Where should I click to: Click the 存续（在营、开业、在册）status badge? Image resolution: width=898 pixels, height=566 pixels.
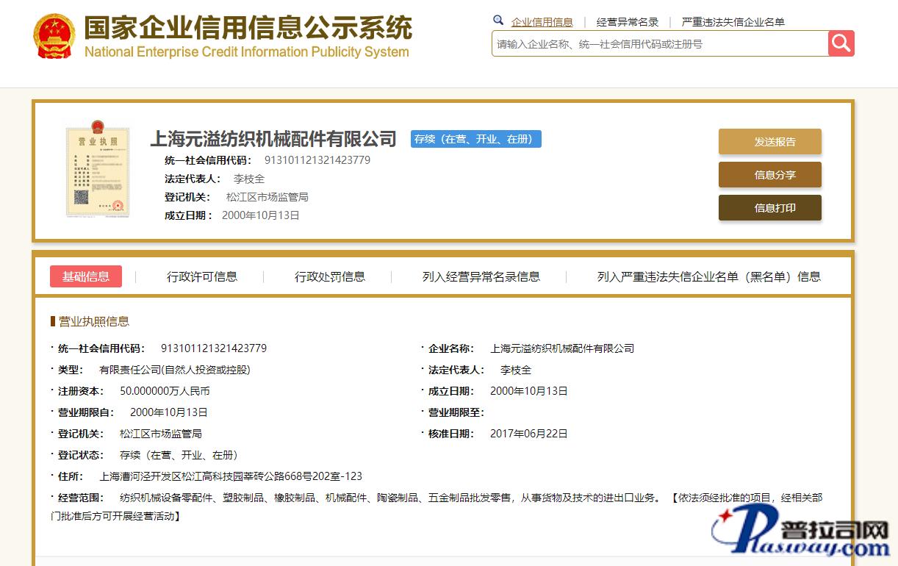coord(475,139)
